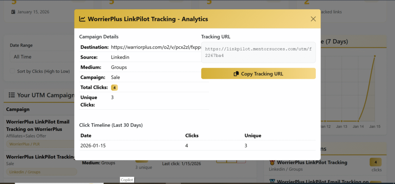
Task: Click the Total Clicks badge showing 4
Action: [x=115, y=87]
